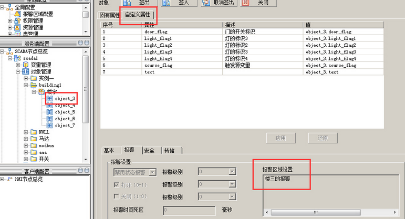This screenshot has height=219, width=405.
Task: Click the aaa folder icon
Action: point(34,152)
